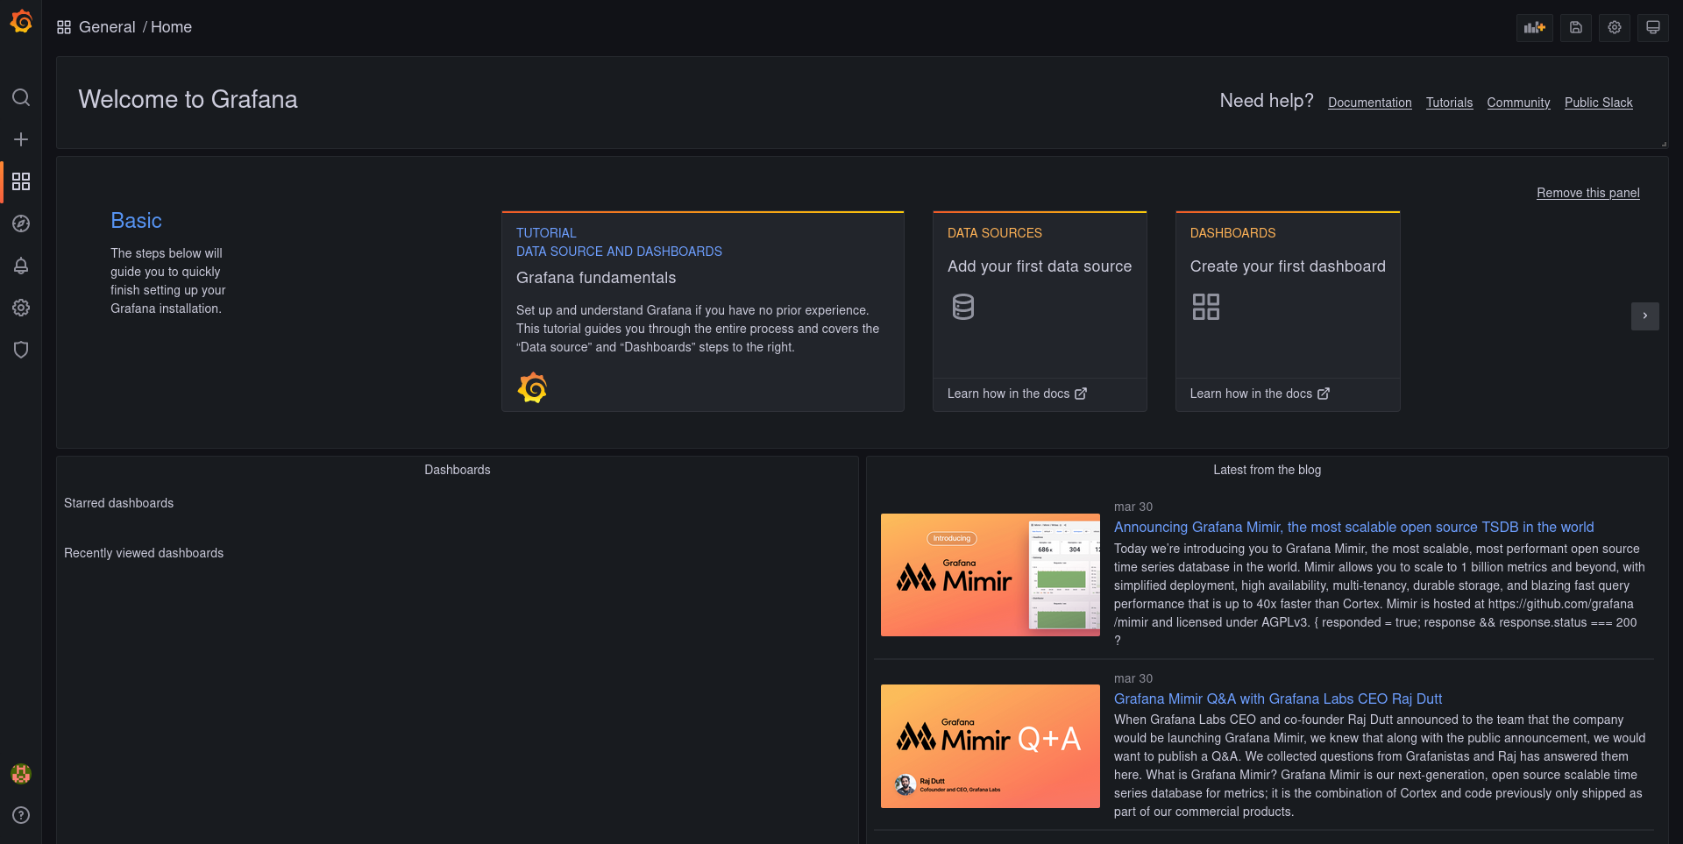This screenshot has width=1683, height=844.
Task: Click external link icon in Dashboards card
Action: click(x=1324, y=394)
